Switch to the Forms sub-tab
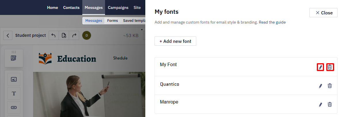The image size is (343, 117). tap(113, 21)
